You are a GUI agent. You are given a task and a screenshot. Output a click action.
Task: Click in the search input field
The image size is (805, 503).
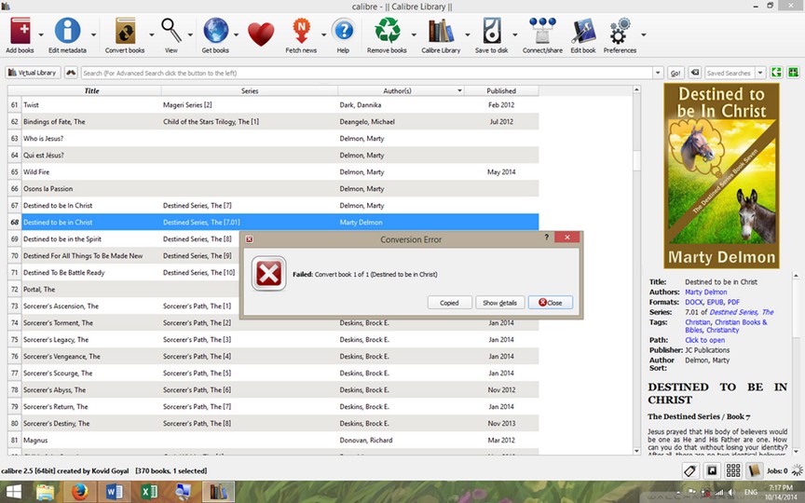tap(366, 73)
